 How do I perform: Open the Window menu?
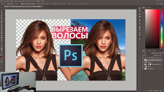38,1
